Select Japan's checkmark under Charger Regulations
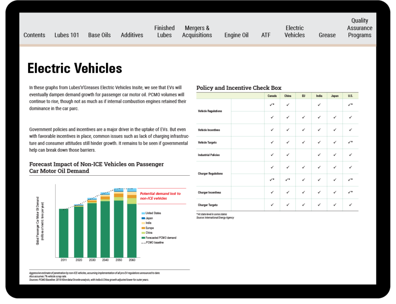 click(334, 168)
